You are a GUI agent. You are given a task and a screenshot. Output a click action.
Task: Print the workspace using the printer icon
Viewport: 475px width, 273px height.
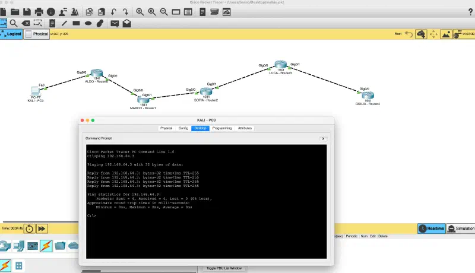(39, 12)
